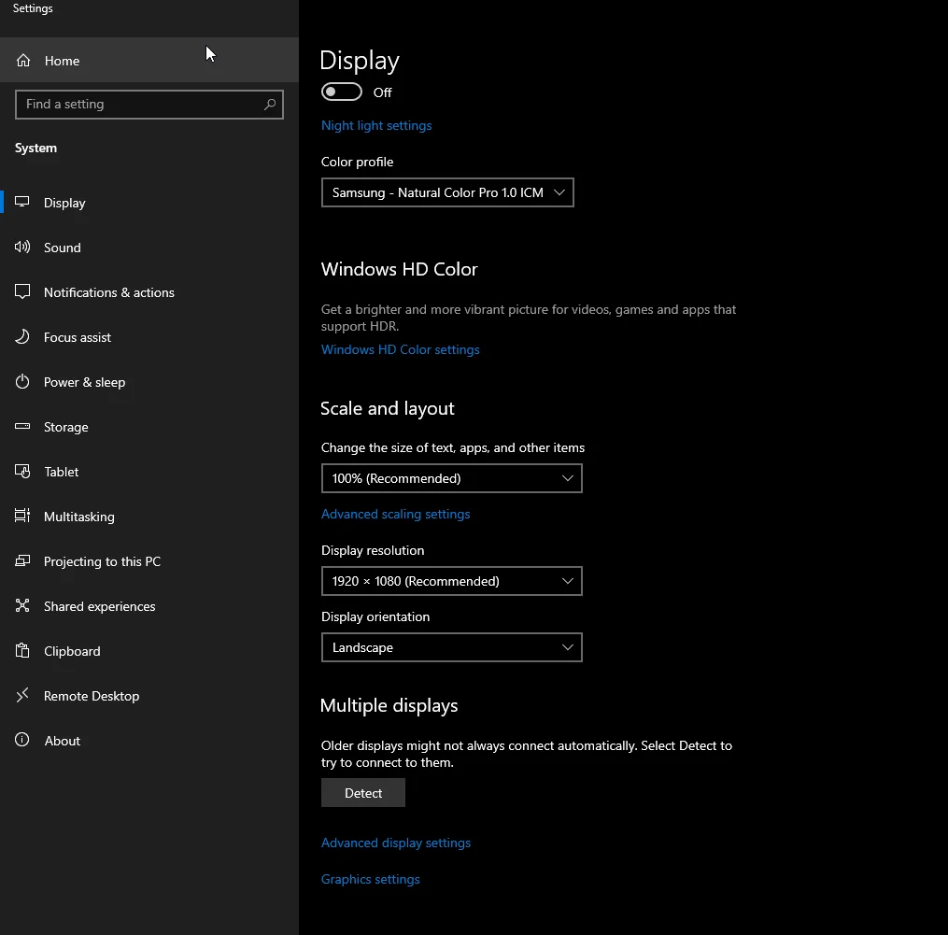Image resolution: width=948 pixels, height=935 pixels.
Task: Open Advanced scaling settings link
Action: click(395, 514)
